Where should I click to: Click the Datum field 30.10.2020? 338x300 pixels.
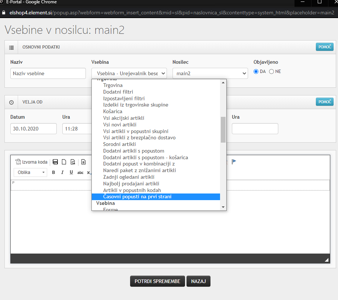(x=34, y=129)
